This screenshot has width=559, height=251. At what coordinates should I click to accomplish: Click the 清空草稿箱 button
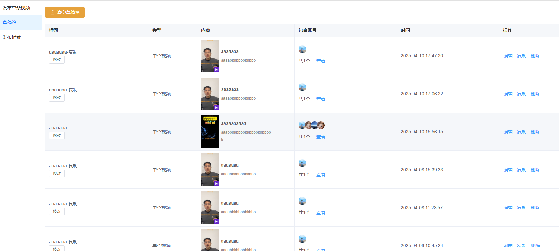click(x=65, y=12)
